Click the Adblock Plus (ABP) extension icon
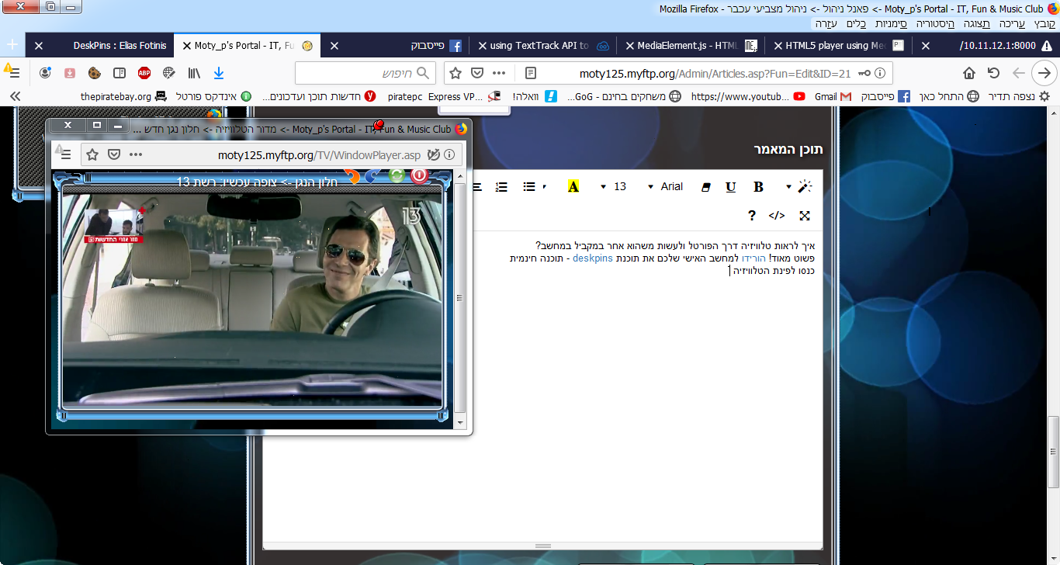This screenshot has height=565, width=1060. coord(144,73)
